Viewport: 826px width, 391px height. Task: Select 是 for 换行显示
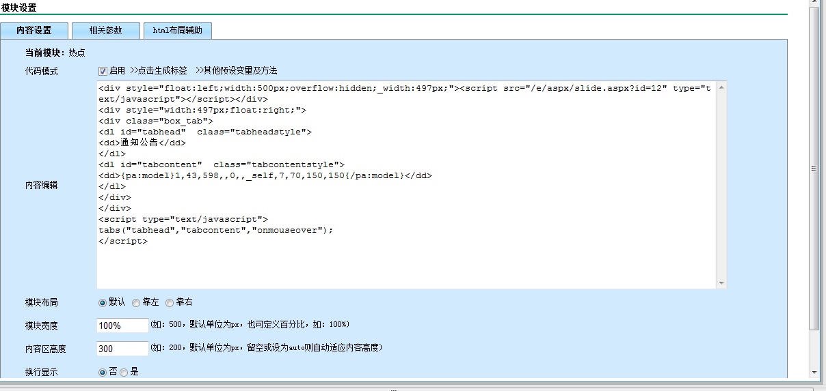(x=124, y=372)
